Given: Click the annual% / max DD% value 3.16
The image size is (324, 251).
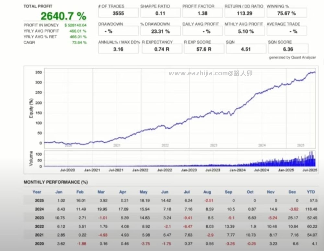Looking at the screenshot, I should tap(118, 49).
